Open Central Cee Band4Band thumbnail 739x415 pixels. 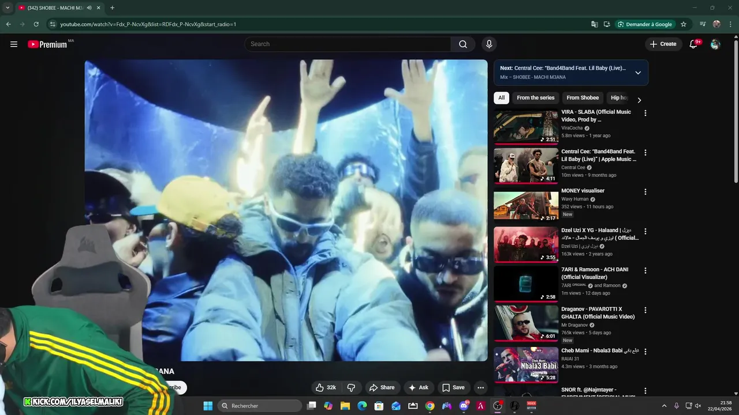526,166
